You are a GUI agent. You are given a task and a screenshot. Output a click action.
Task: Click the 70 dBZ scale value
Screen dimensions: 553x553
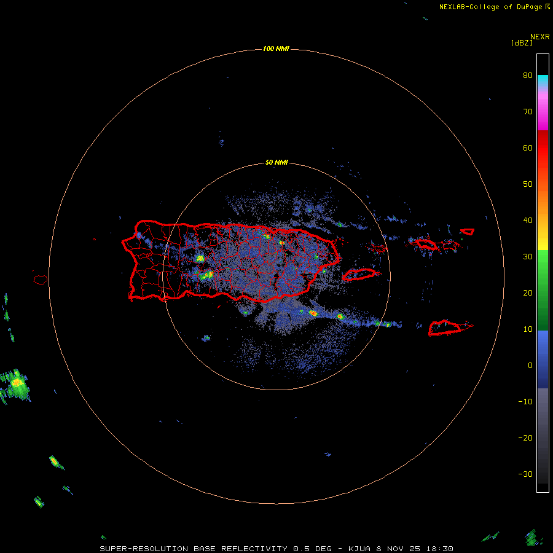528,112
